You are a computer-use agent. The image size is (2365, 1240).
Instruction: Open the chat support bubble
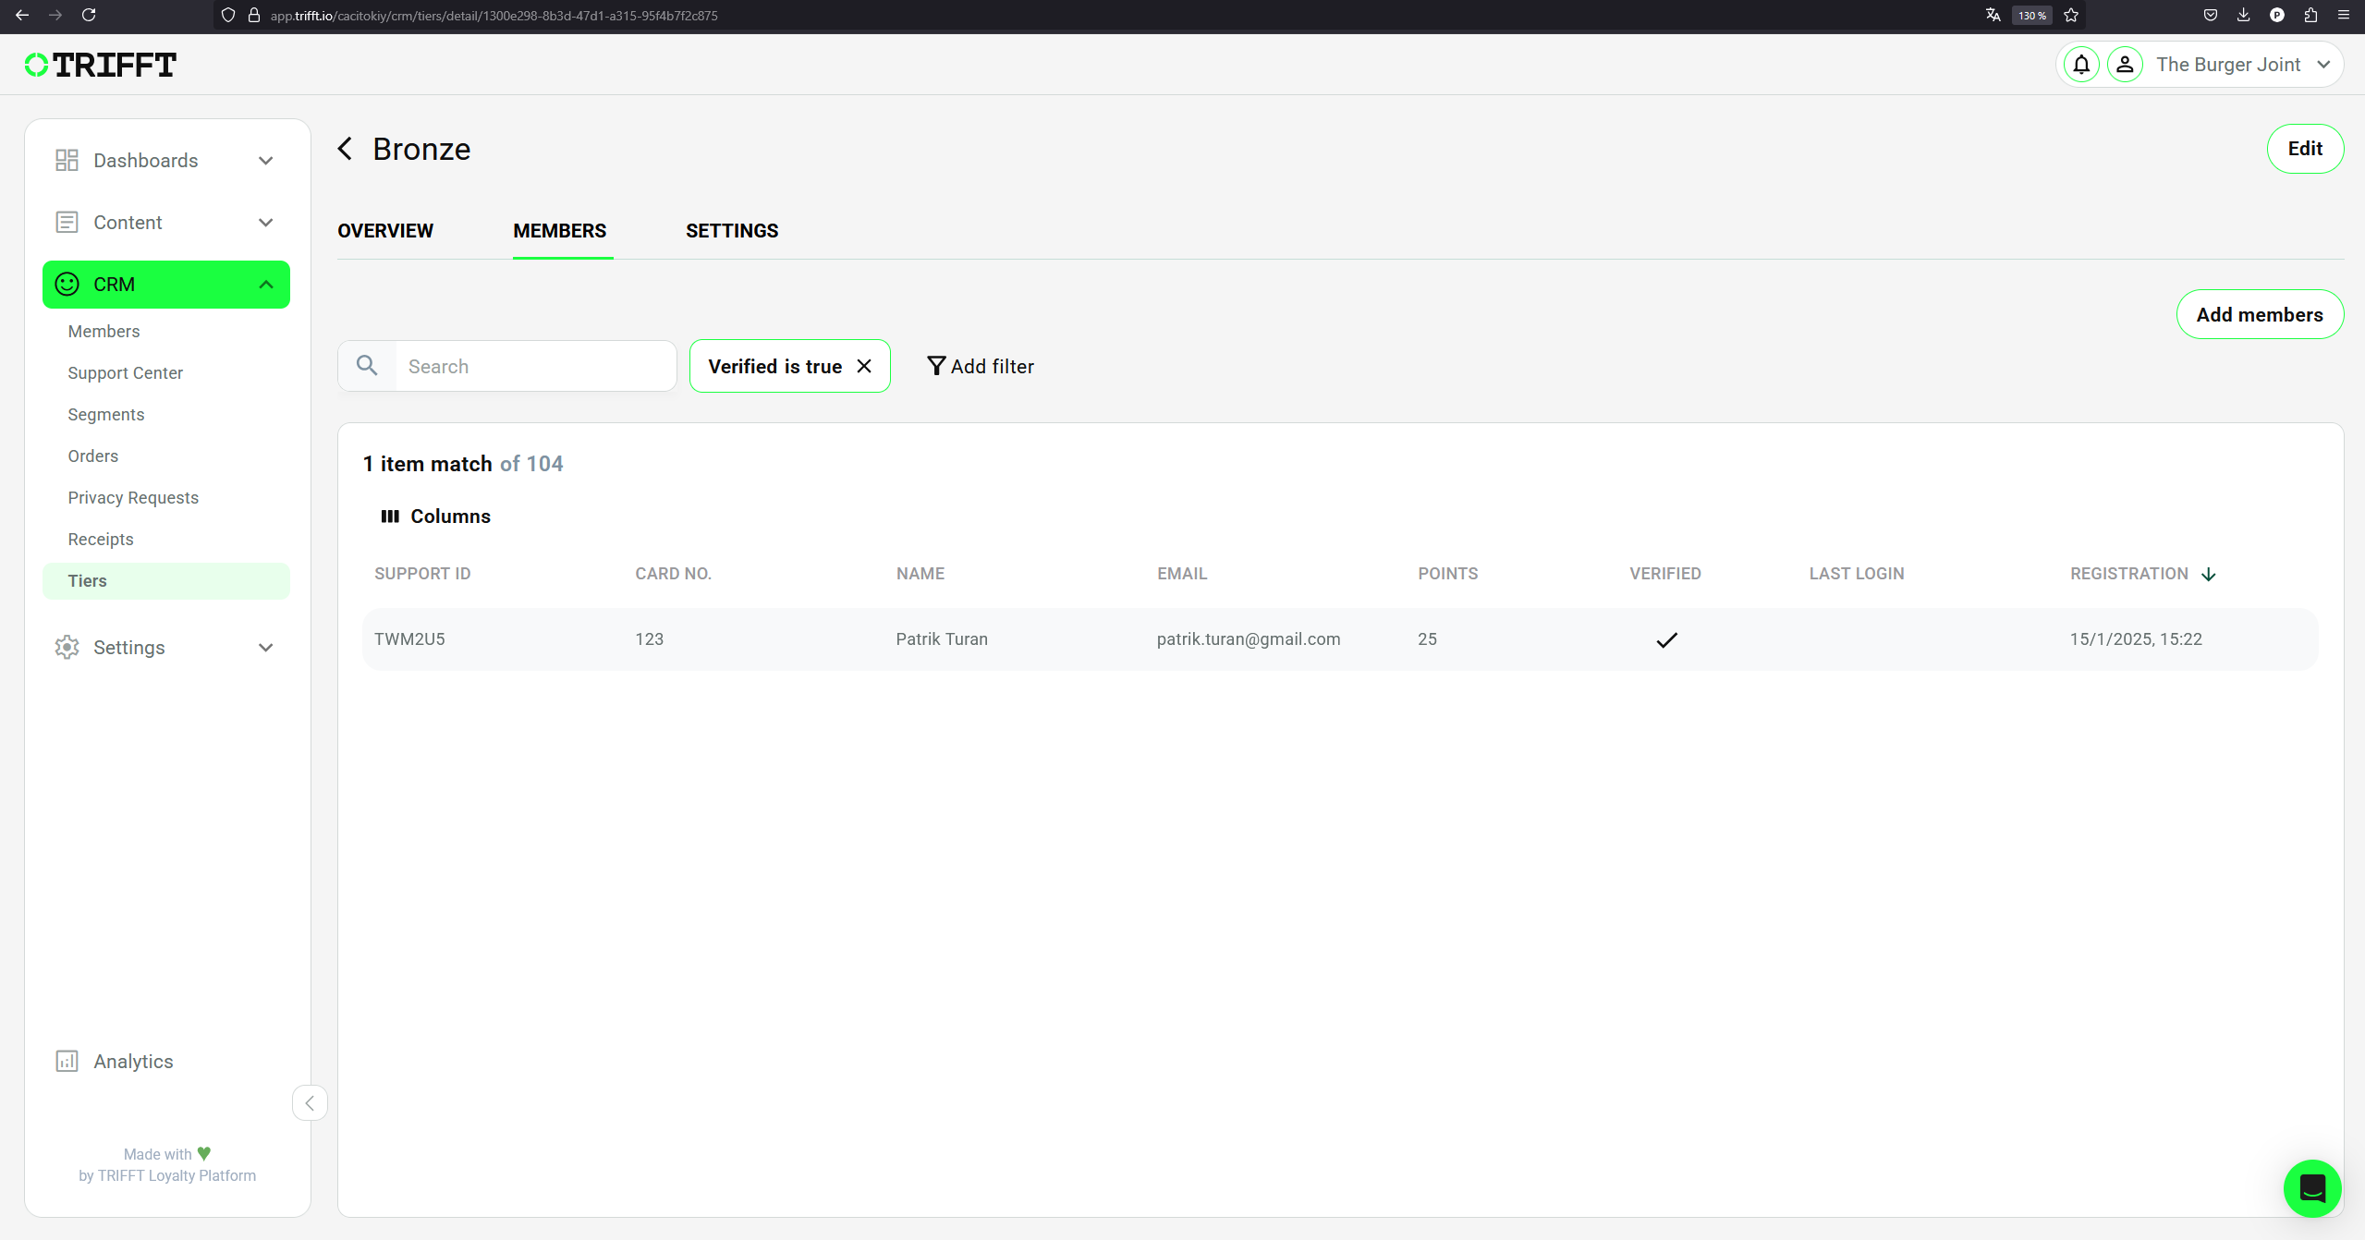point(2311,1188)
